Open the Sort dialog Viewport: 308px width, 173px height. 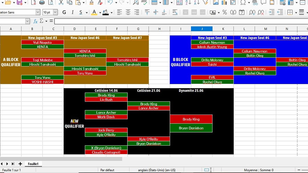tap(179, 2)
